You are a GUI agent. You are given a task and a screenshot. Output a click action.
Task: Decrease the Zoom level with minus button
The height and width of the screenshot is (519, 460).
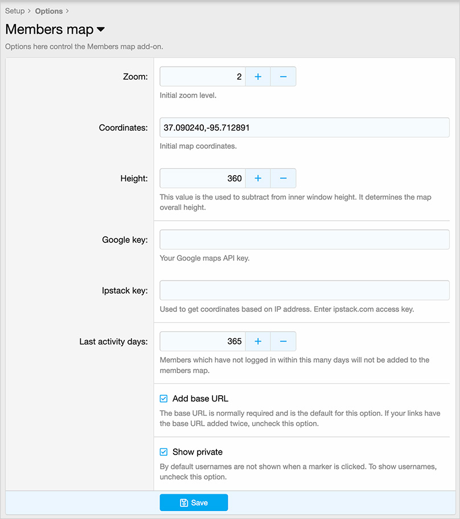283,76
